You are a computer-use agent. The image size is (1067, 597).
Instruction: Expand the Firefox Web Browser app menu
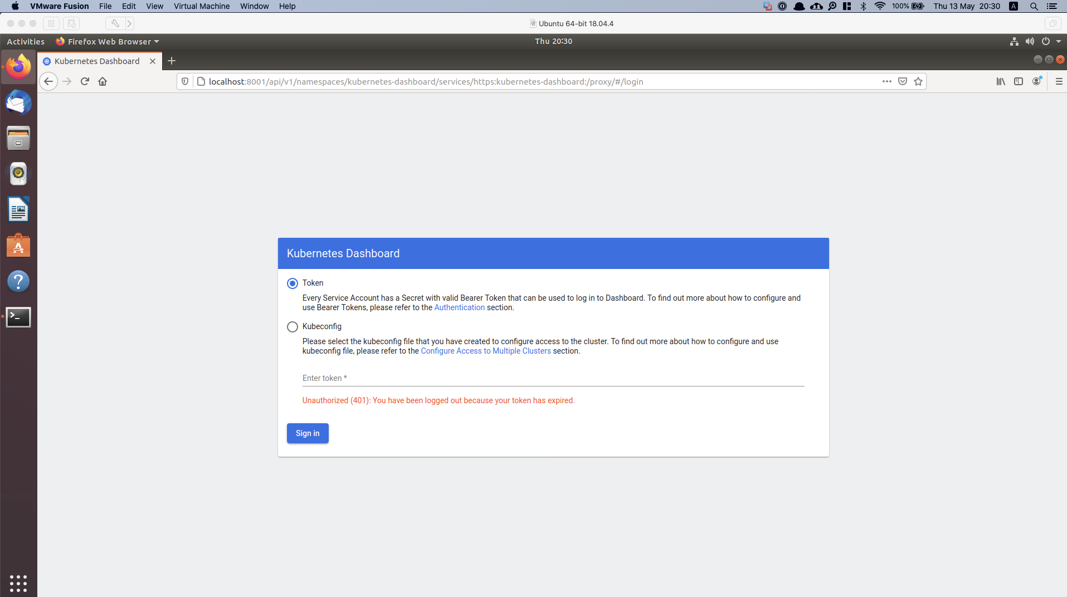click(108, 42)
